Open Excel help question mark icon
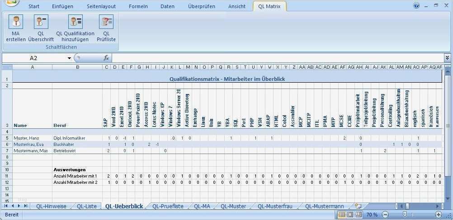The height and width of the screenshot is (220, 453). (x=416, y=6)
